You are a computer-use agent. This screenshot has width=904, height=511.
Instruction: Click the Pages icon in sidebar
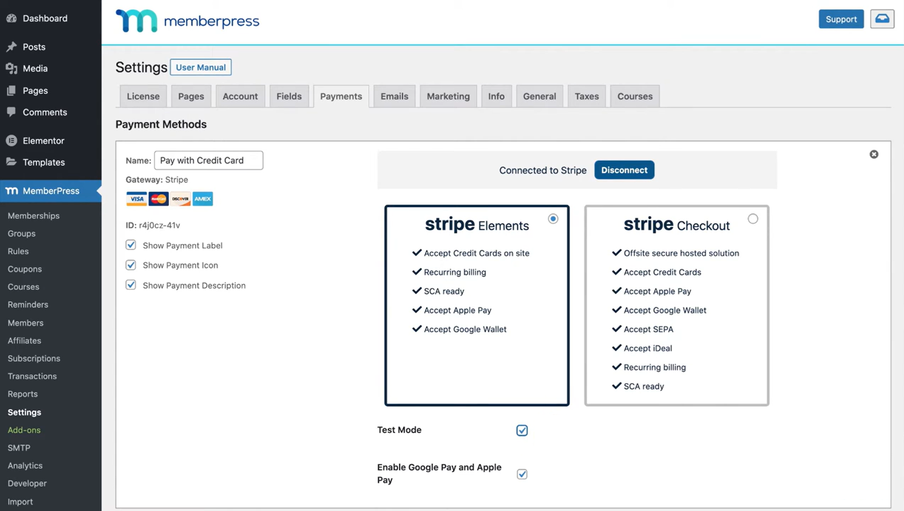pyautogui.click(x=11, y=90)
